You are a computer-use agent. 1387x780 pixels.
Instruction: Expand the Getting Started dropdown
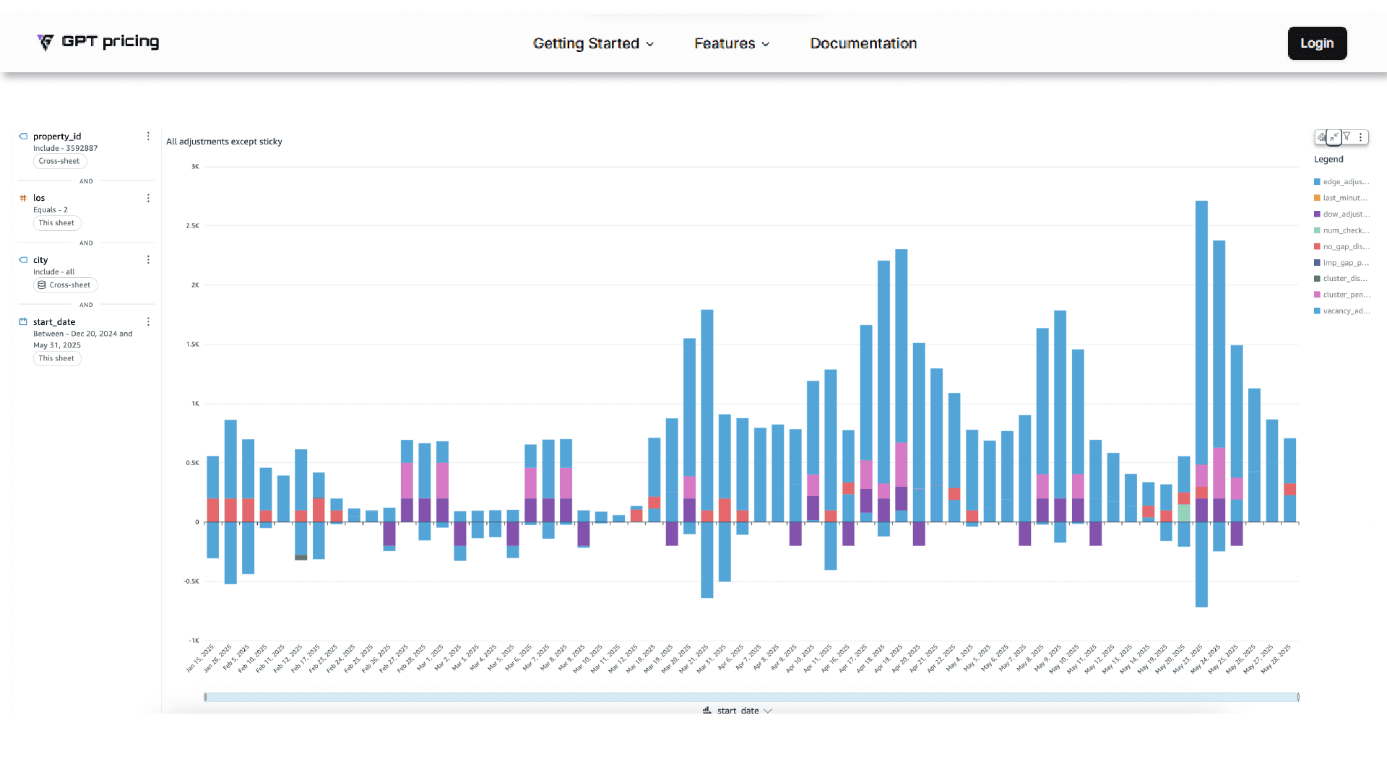point(593,43)
